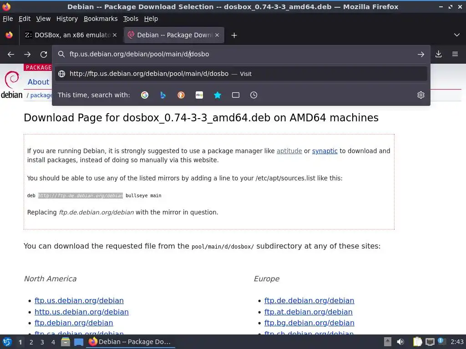Viewport: 466px width, 349px height.
Task: Open the ftp.de.debian.org/debian mirror link
Action: coord(309,301)
